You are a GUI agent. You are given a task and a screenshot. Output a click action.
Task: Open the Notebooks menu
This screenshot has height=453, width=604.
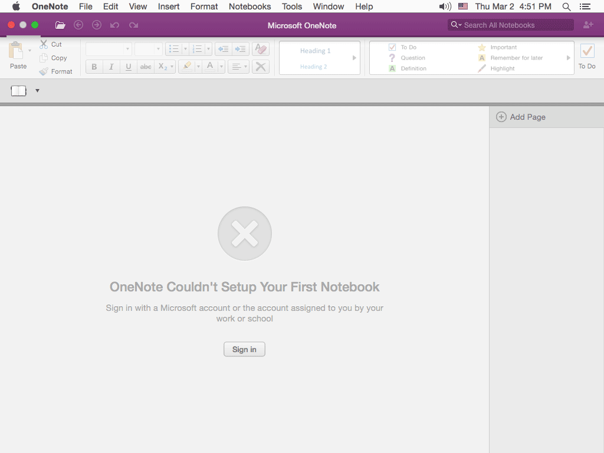pos(250,6)
